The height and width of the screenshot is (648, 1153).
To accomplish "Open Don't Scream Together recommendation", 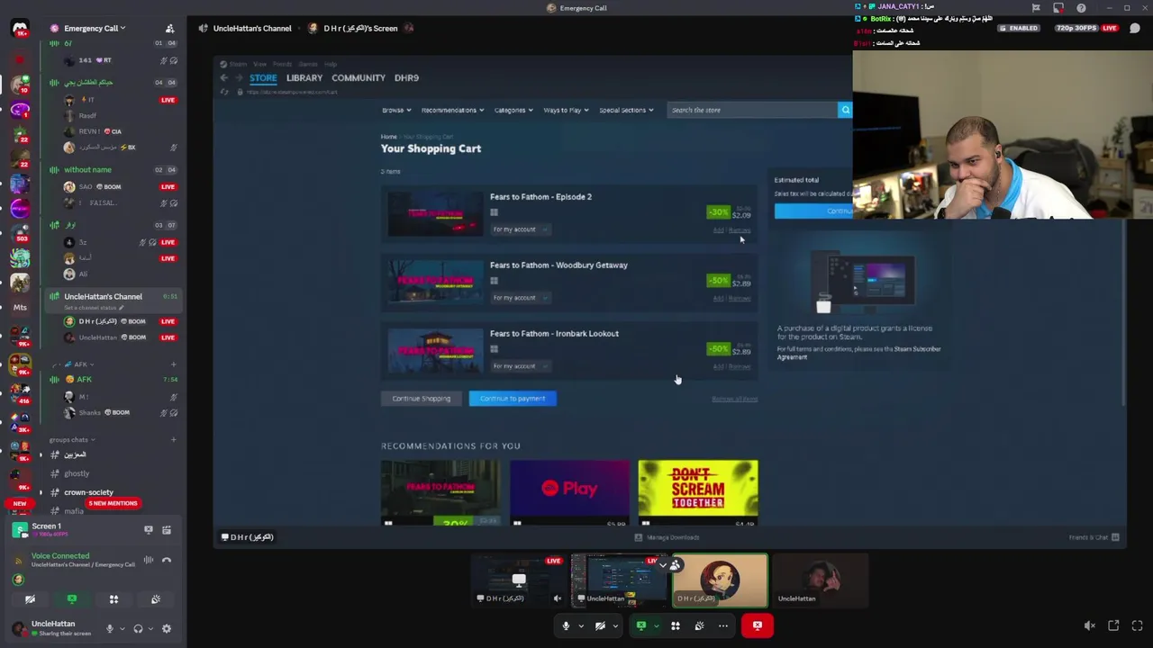I will coord(698,492).
